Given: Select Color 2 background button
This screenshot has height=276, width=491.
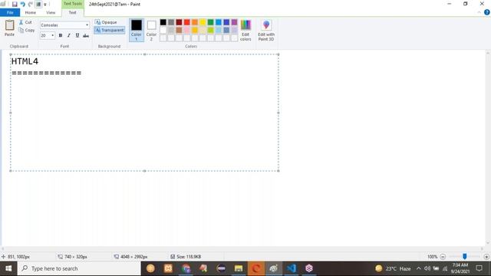Looking at the screenshot, I should point(152,30).
